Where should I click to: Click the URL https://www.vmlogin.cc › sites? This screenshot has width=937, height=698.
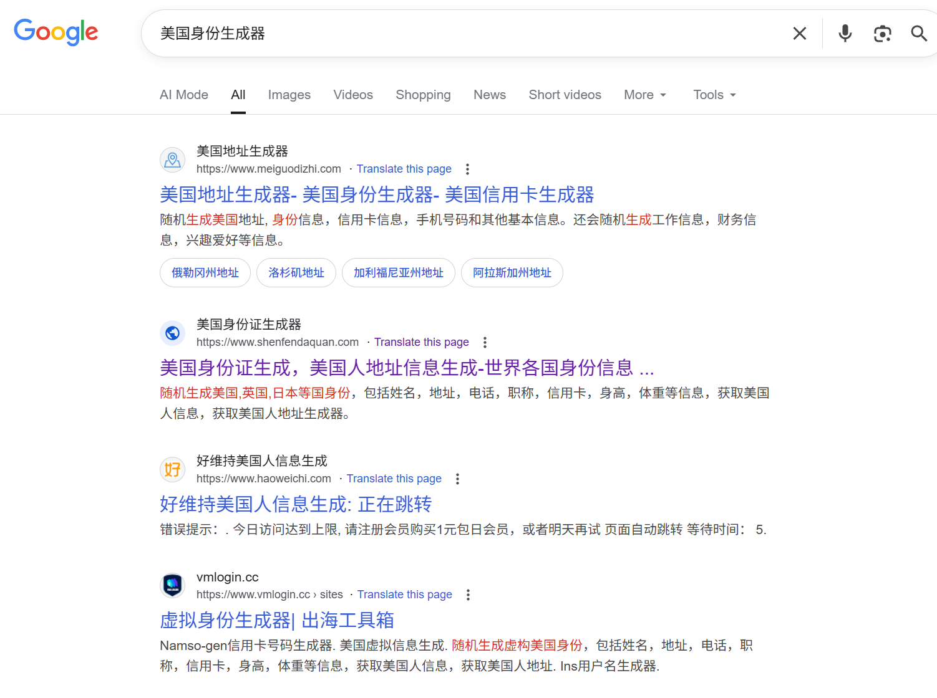(x=269, y=595)
